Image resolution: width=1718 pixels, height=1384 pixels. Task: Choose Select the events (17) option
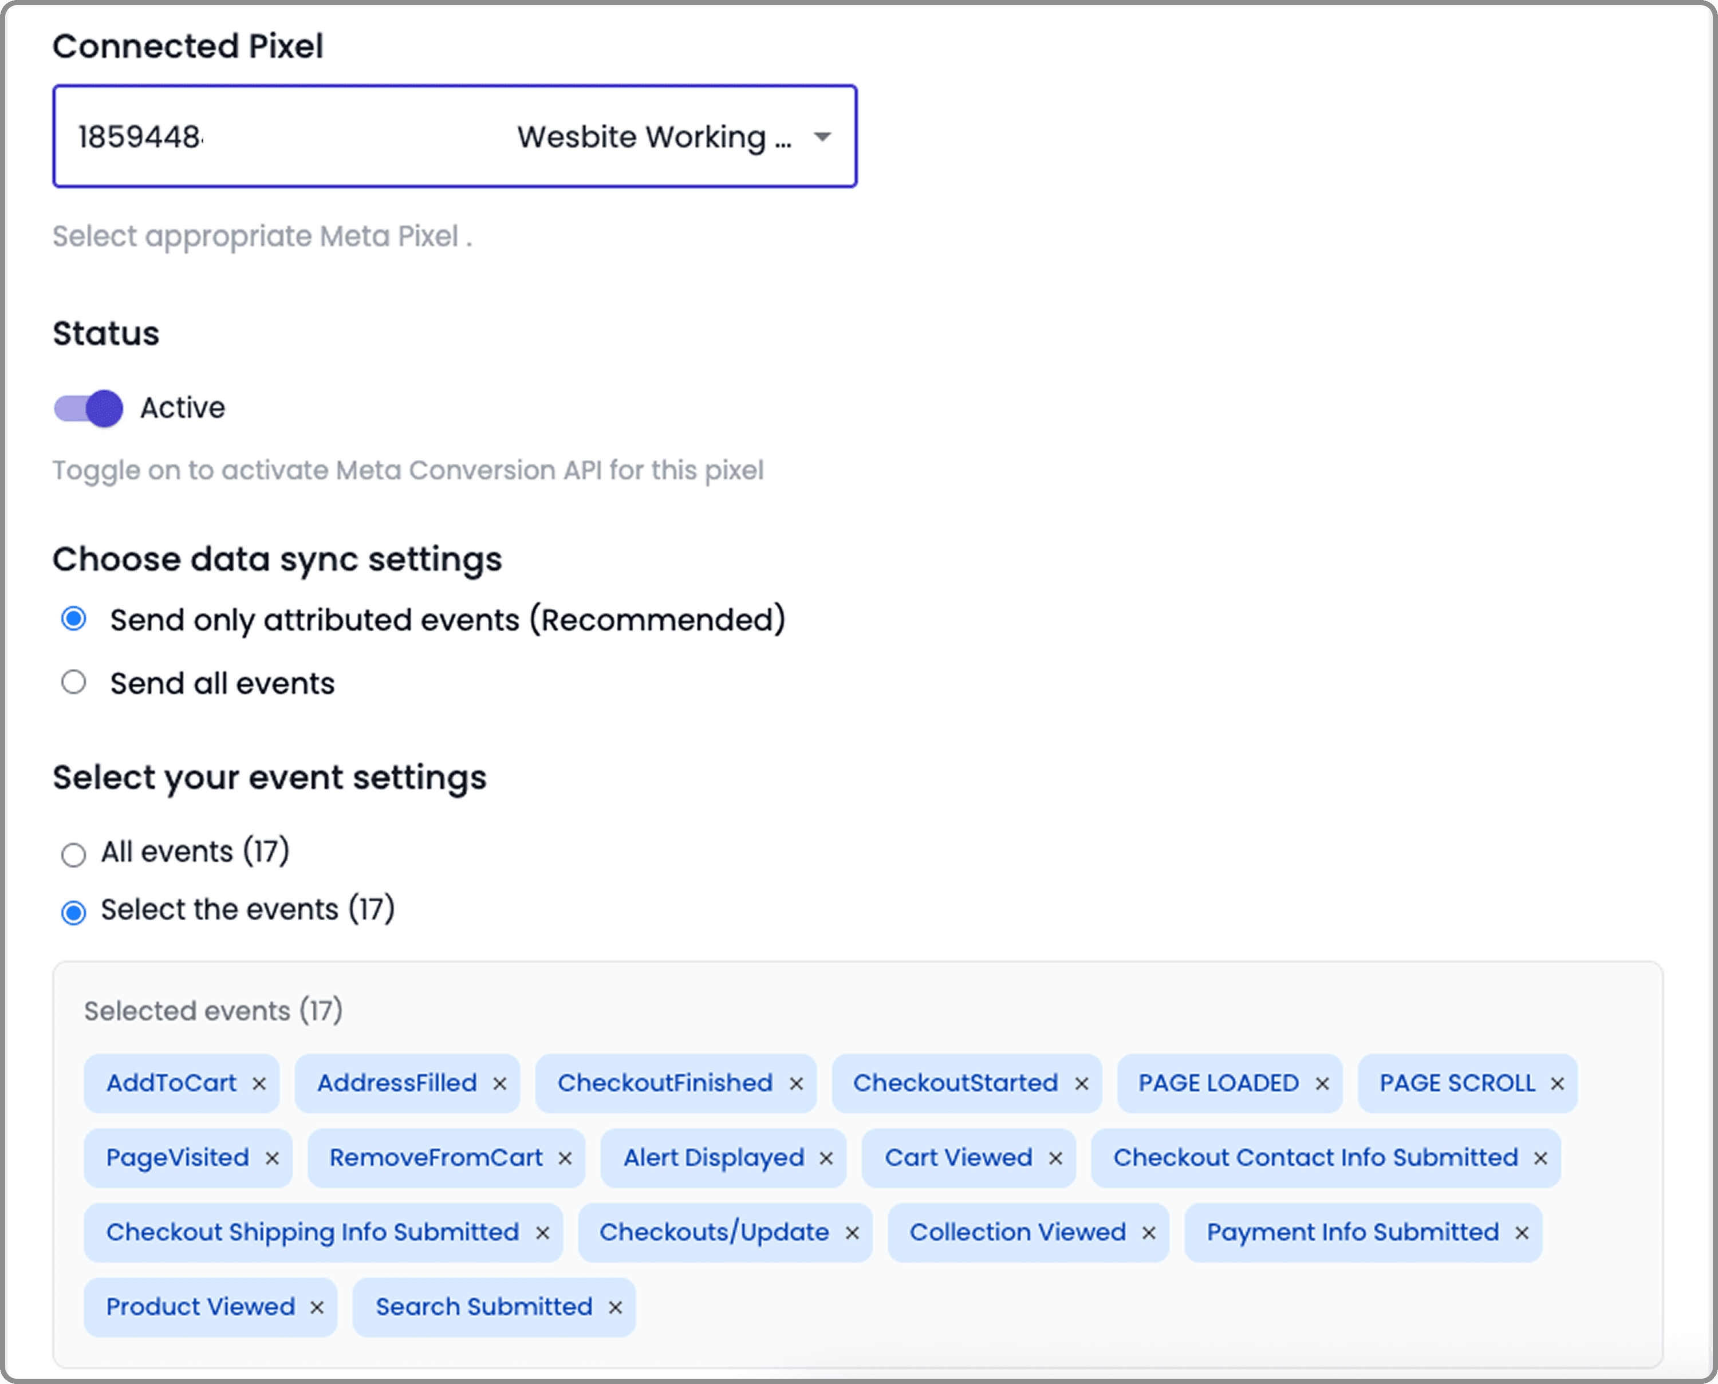(x=74, y=912)
